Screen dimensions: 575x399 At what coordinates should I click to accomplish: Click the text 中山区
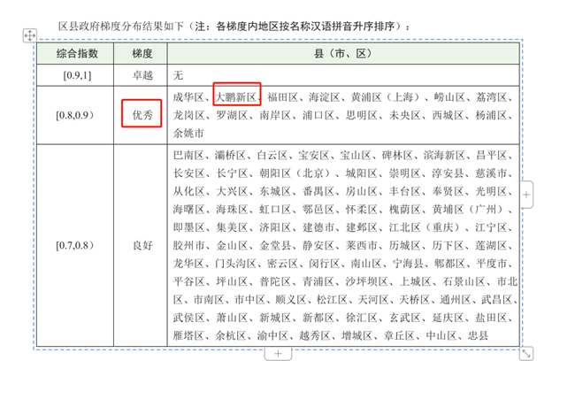(x=441, y=335)
